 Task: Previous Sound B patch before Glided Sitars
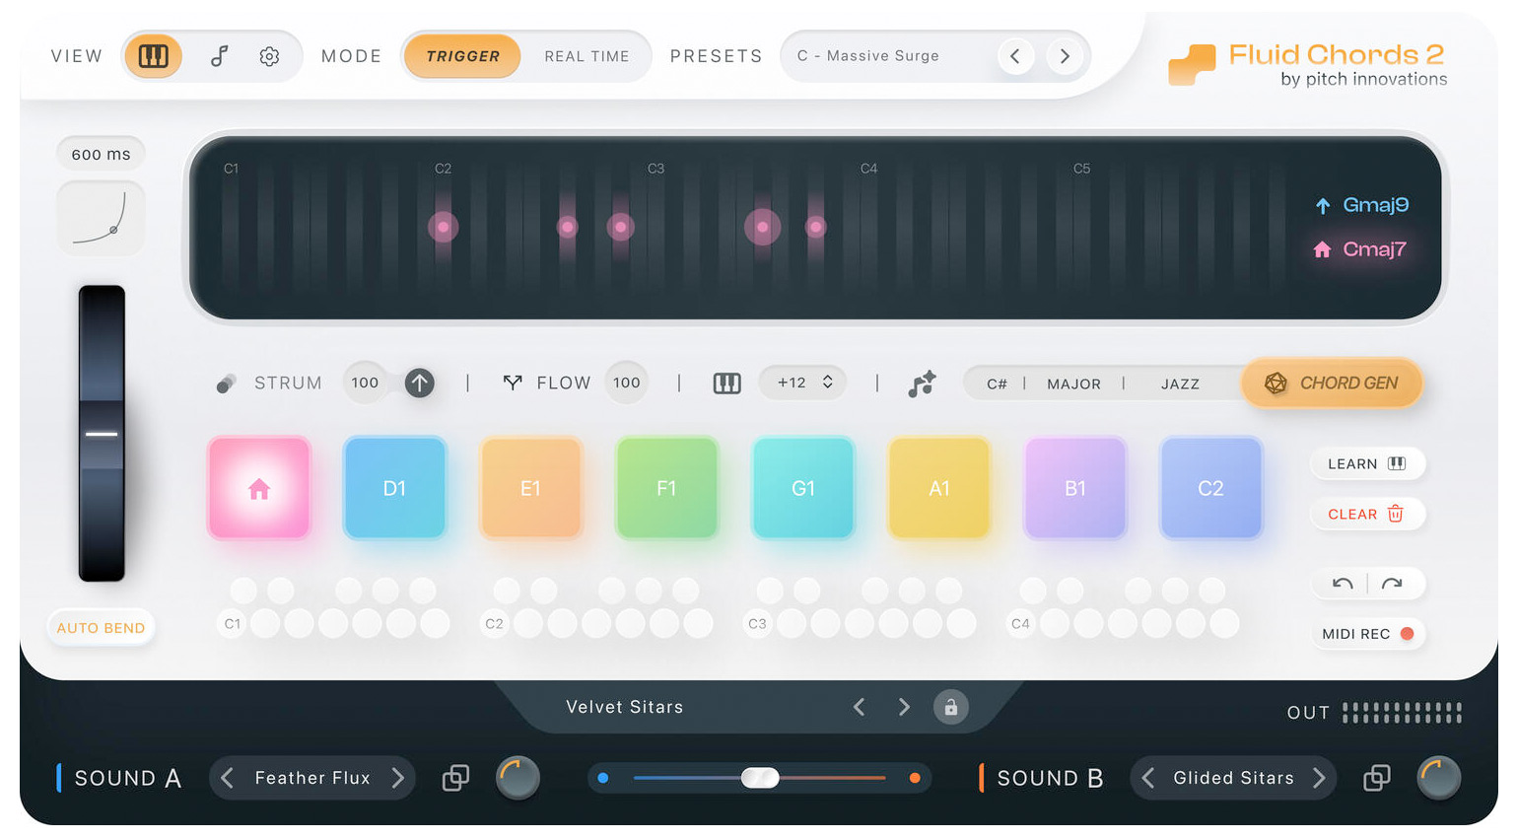pyautogui.click(x=1148, y=778)
